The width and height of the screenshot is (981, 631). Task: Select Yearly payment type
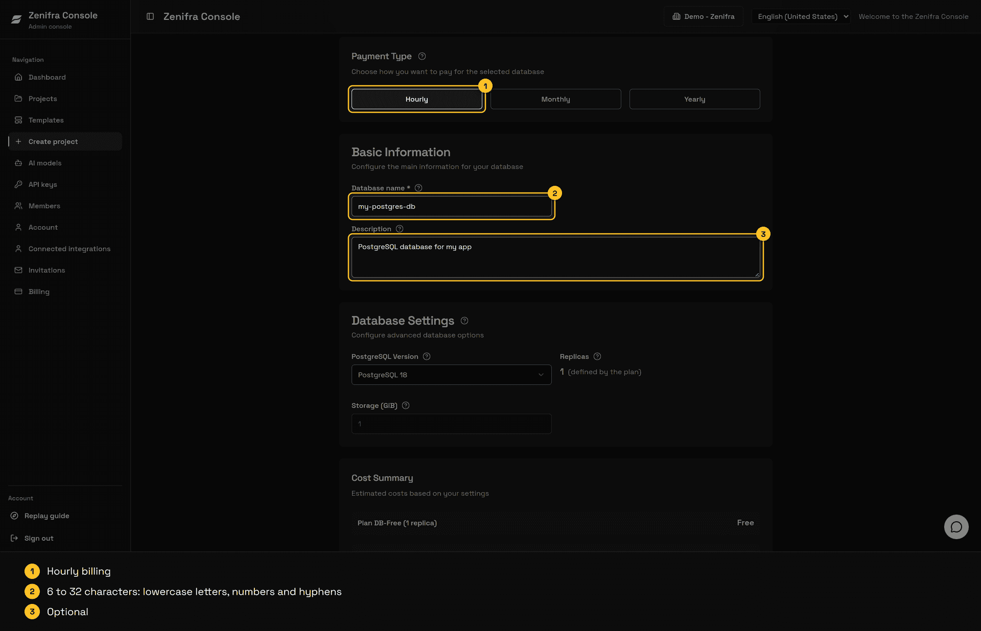point(695,99)
